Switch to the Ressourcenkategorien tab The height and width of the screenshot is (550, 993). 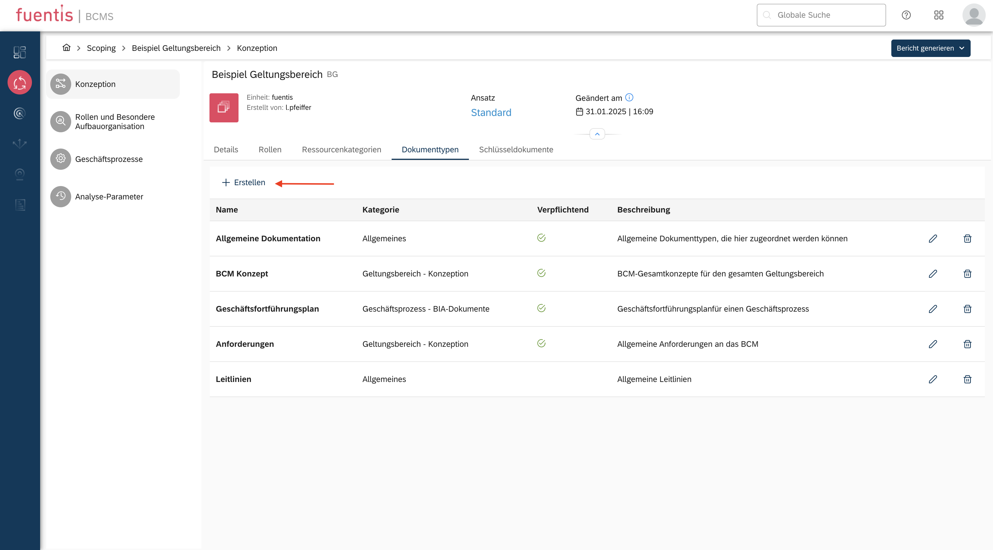[341, 149]
